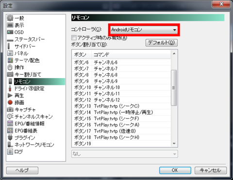Select the ログ document icon
This screenshot has height=180, width=233.
(x=10, y=152)
